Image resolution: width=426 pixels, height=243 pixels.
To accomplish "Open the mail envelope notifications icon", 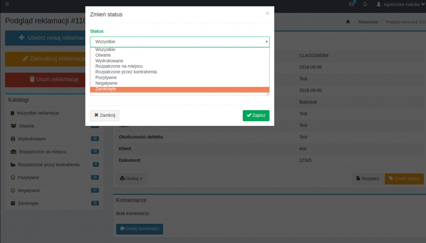I will [x=351, y=4].
